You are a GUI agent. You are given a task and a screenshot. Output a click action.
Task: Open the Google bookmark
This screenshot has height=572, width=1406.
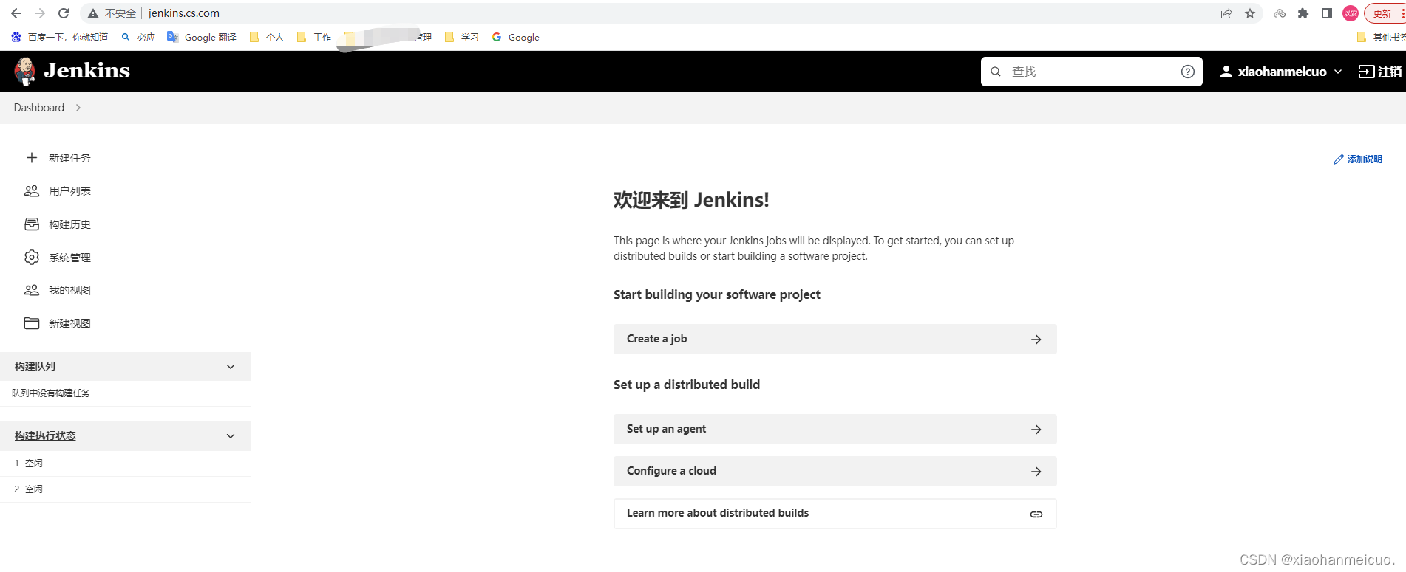coord(516,37)
